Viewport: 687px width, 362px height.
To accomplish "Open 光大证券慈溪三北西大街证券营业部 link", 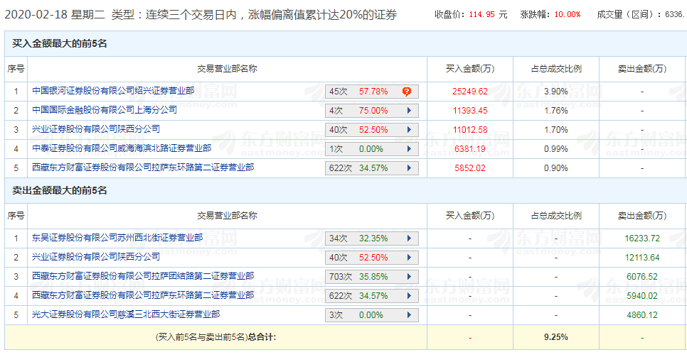I will coord(126,314).
